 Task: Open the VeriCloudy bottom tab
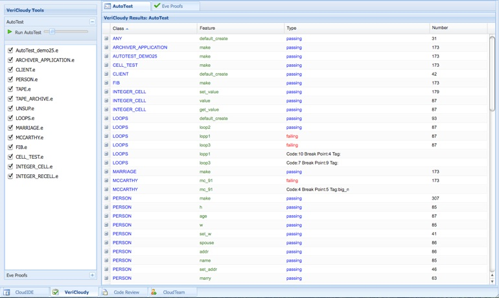[x=74, y=292]
